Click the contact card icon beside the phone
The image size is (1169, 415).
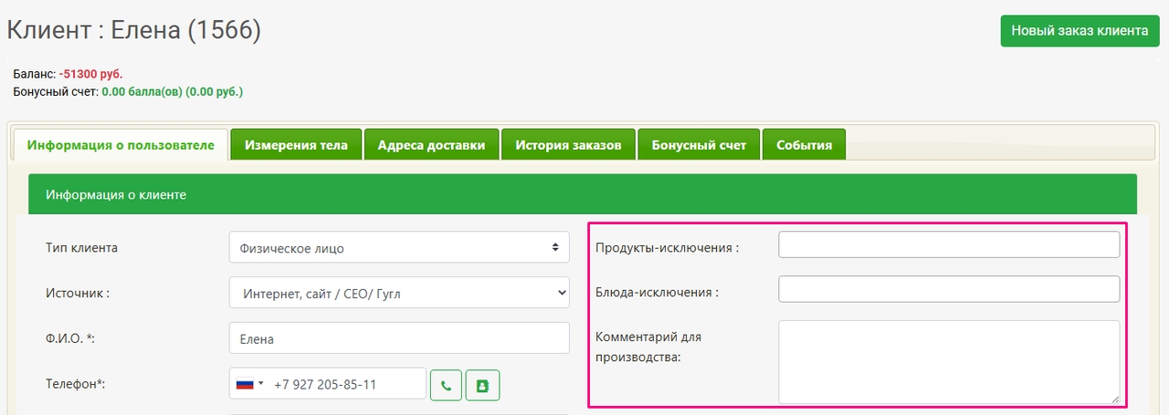click(x=482, y=385)
